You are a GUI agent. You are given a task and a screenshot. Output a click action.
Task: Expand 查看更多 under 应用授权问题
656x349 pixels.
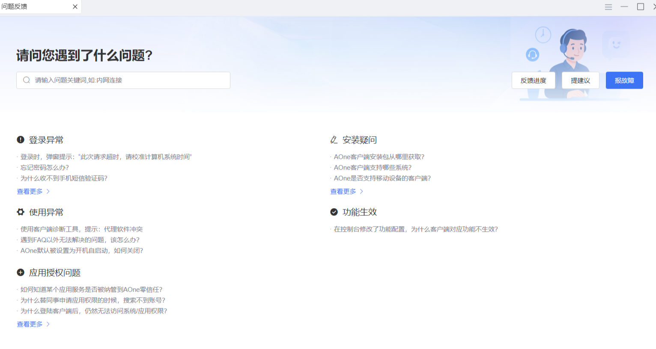(30, 324)
